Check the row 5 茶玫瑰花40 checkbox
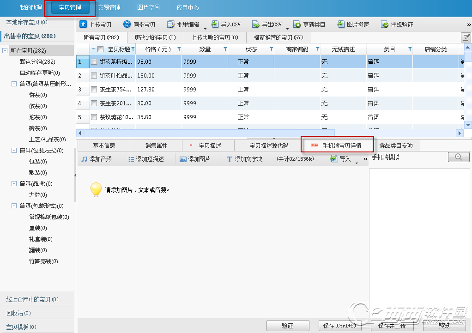The height and width of the screenshot is (333, 472). coord(94,117)
